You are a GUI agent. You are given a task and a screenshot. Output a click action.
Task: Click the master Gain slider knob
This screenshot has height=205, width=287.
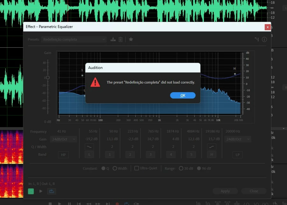[x=47, y=78]
